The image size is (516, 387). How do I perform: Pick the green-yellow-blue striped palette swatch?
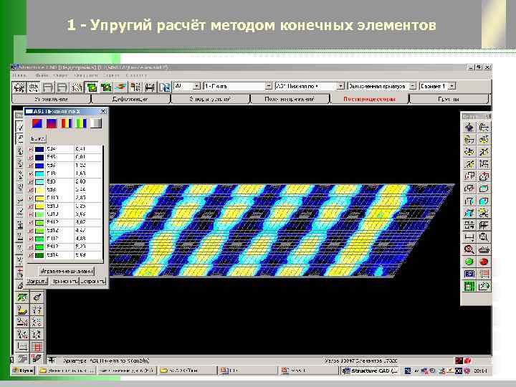pos(81,123)
